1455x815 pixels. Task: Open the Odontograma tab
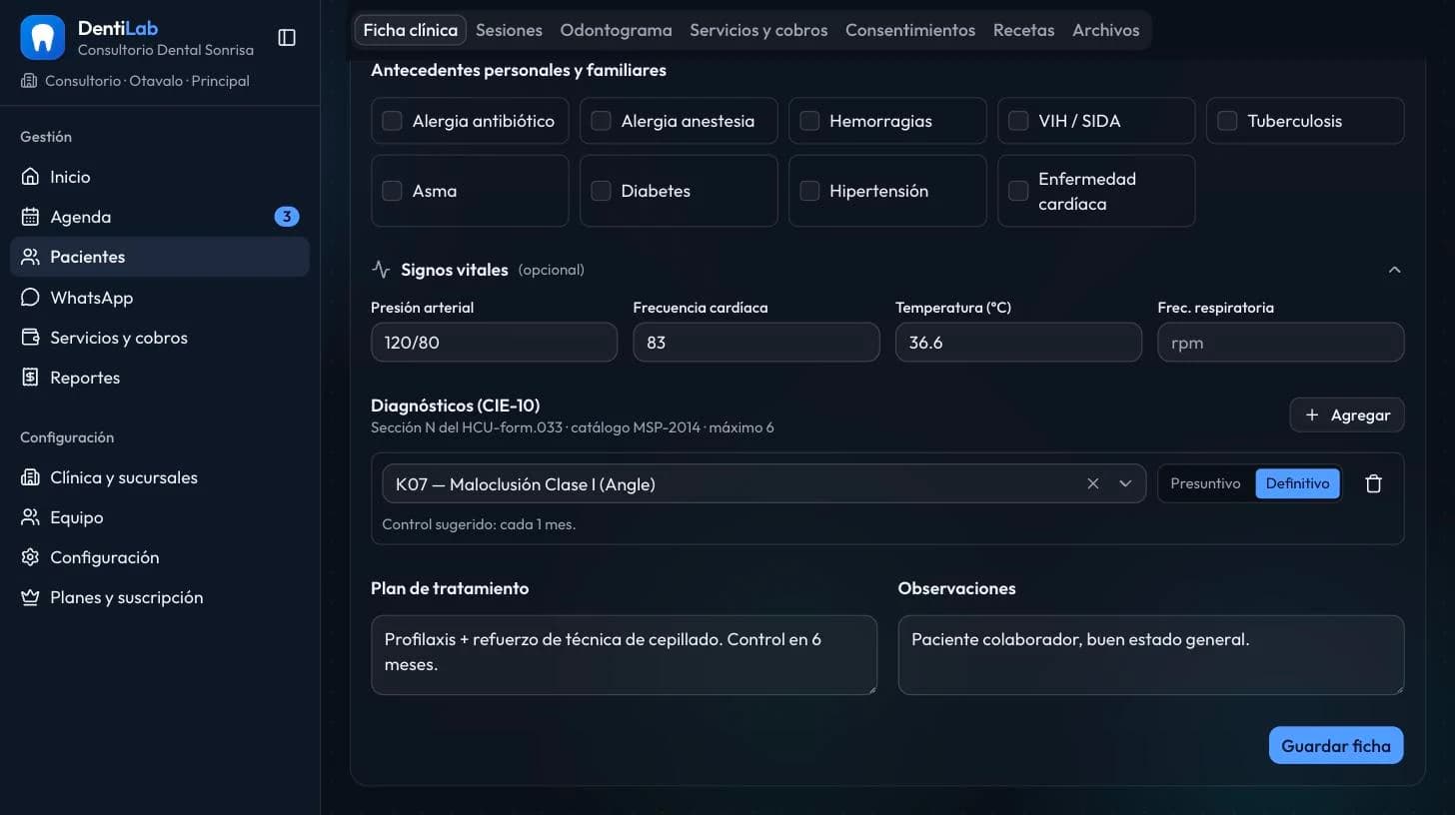(616, 30)
